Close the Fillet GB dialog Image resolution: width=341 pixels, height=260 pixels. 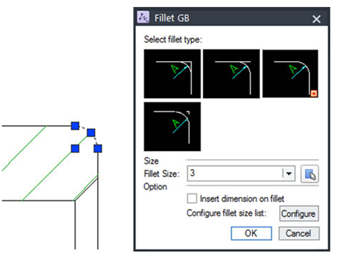pyautogui.click(x=316, y=19)
